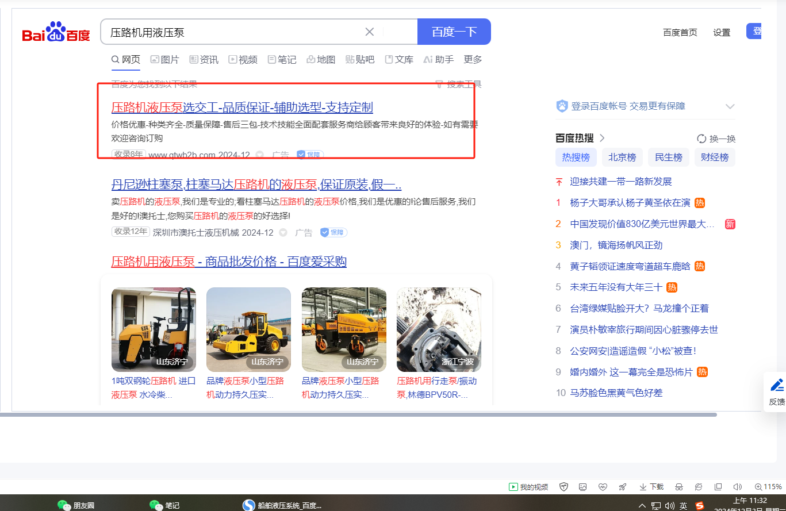Open the 百度首页 link
This screenshot has height=511, width=786.
tap(680, 32)
